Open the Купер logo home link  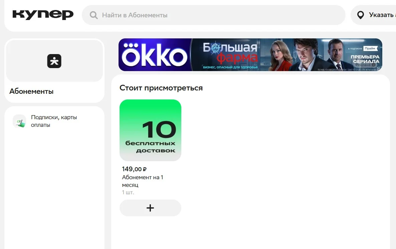pos(43,15)
